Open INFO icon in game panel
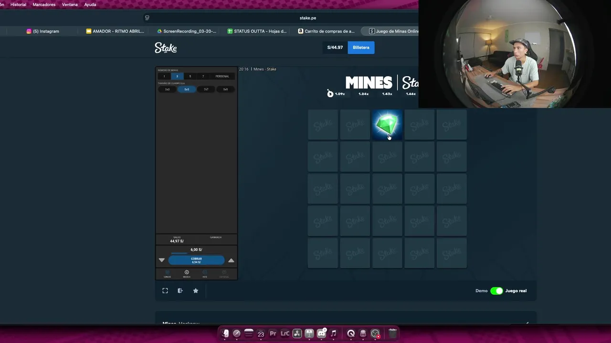This screenshot has width=611, height=343. [205, 274]
